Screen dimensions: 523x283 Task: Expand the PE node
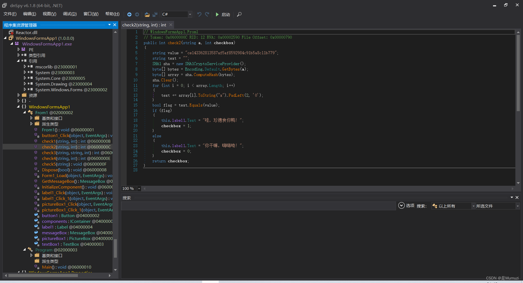pos(19,50)
